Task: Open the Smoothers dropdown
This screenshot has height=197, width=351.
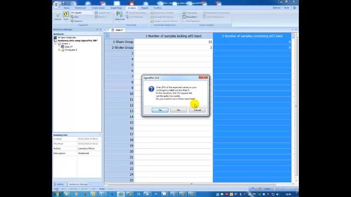Action: (x=190, y=17)
